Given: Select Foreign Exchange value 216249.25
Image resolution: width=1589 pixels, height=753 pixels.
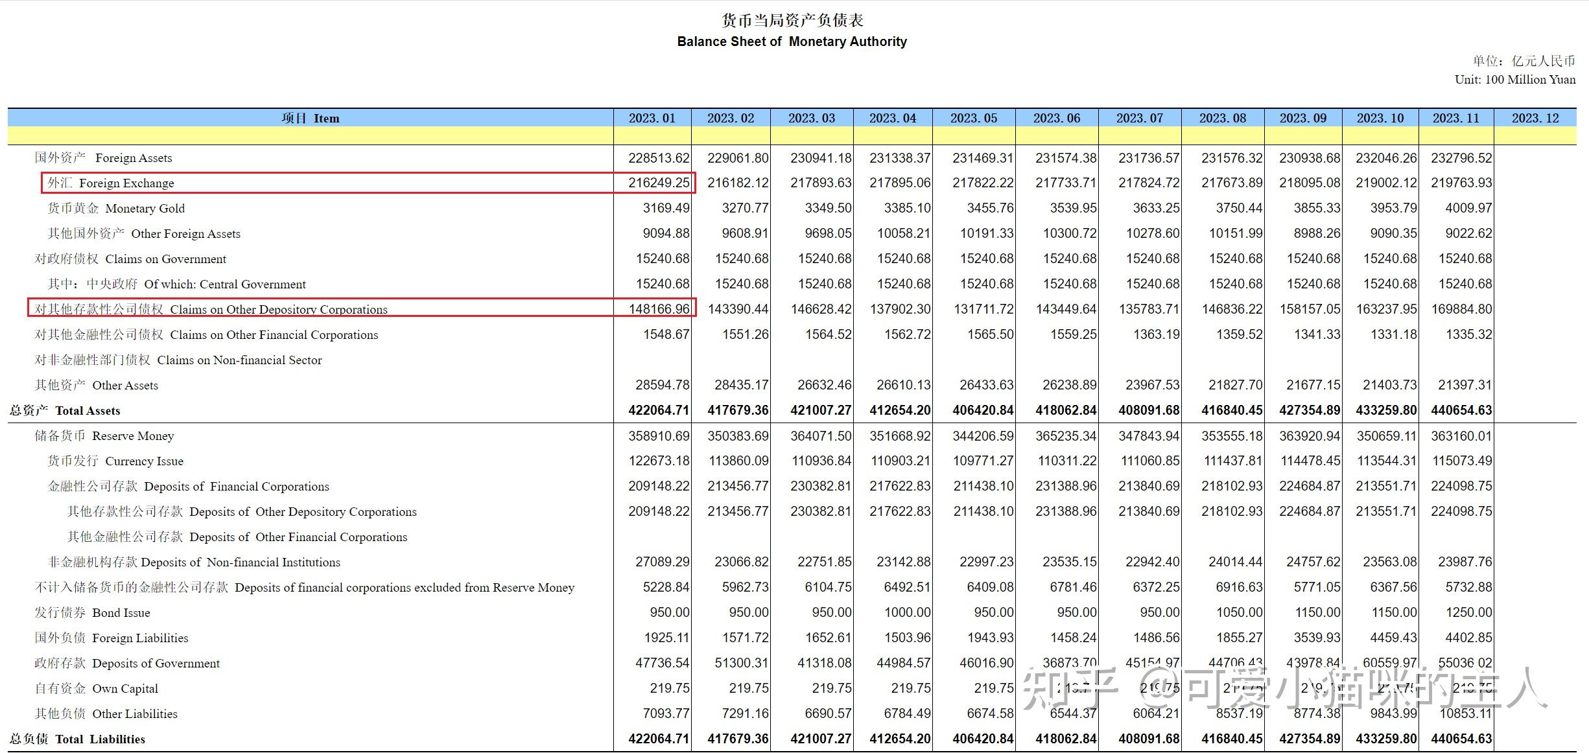Looking at the screenshot, I should point(659,183).
